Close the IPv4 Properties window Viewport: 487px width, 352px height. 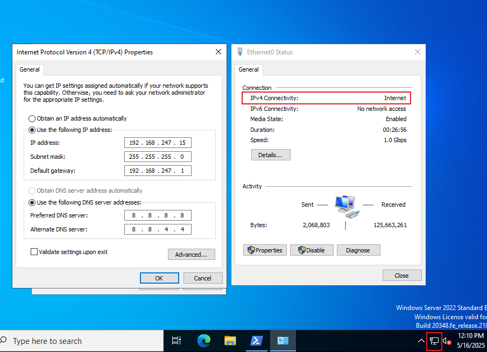(x=218, y=52)
